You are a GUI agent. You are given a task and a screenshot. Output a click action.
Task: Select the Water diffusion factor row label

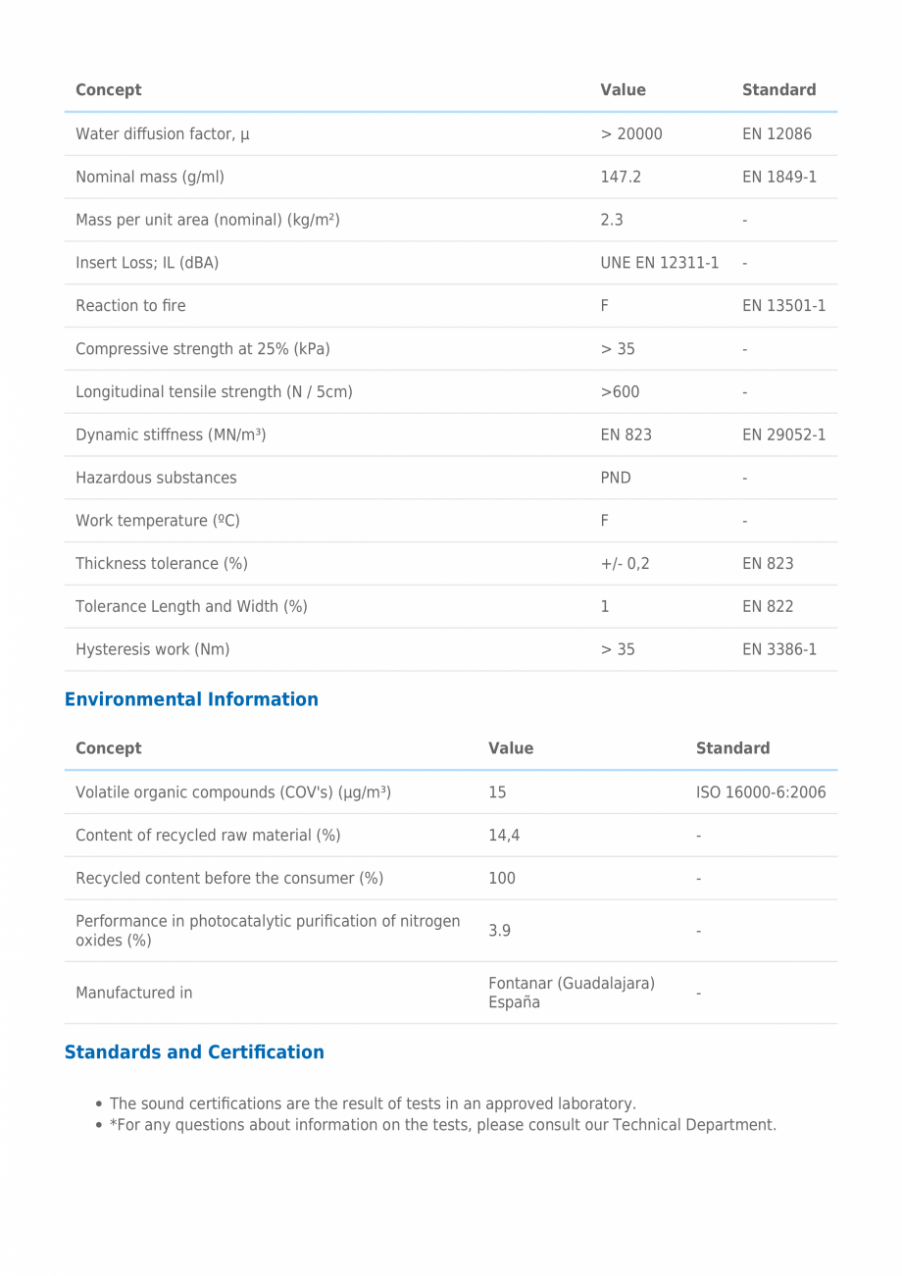(163, 133)
